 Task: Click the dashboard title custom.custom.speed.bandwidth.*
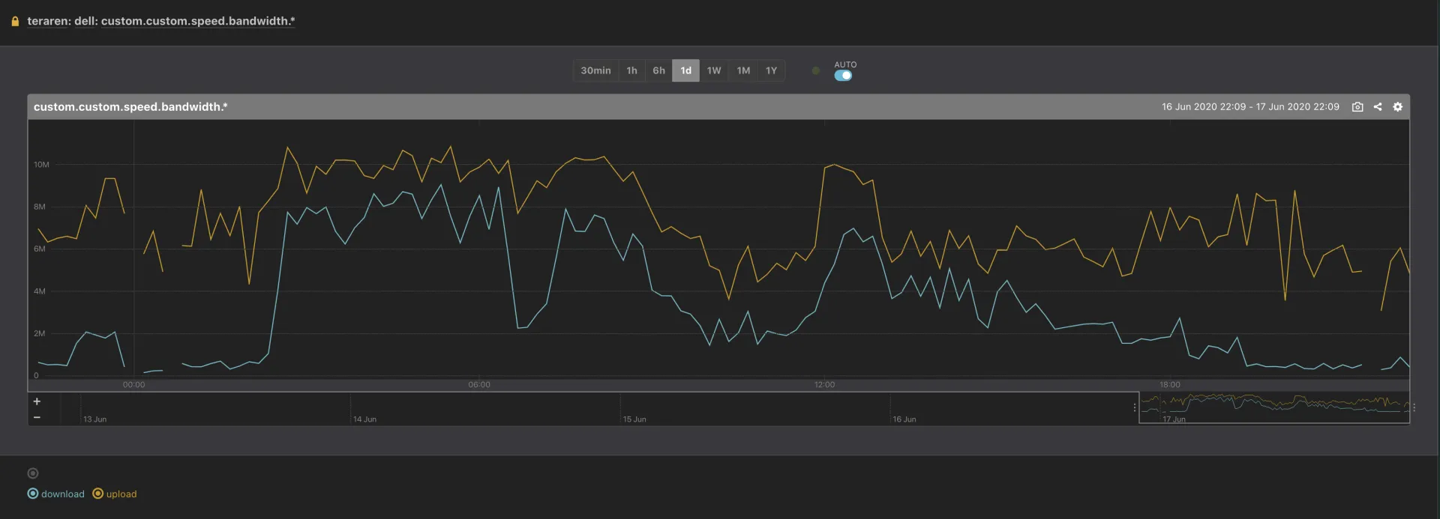[x=160, y=21]
